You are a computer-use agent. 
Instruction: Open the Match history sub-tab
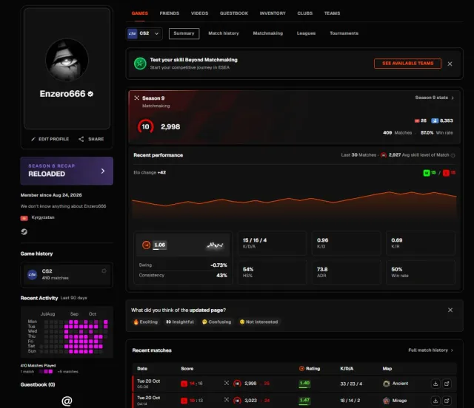point(224,33)
